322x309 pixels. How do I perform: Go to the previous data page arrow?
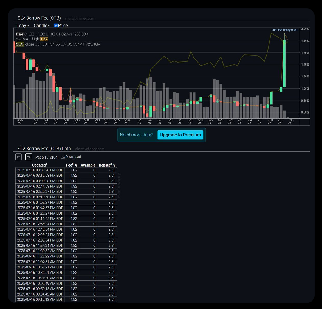(x=18, y=157)
